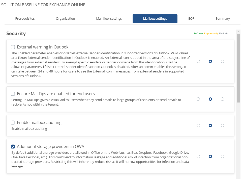Set External warning in Outlook to Enforce
Viewport: 243px width, 179px height.
(198, 61)
